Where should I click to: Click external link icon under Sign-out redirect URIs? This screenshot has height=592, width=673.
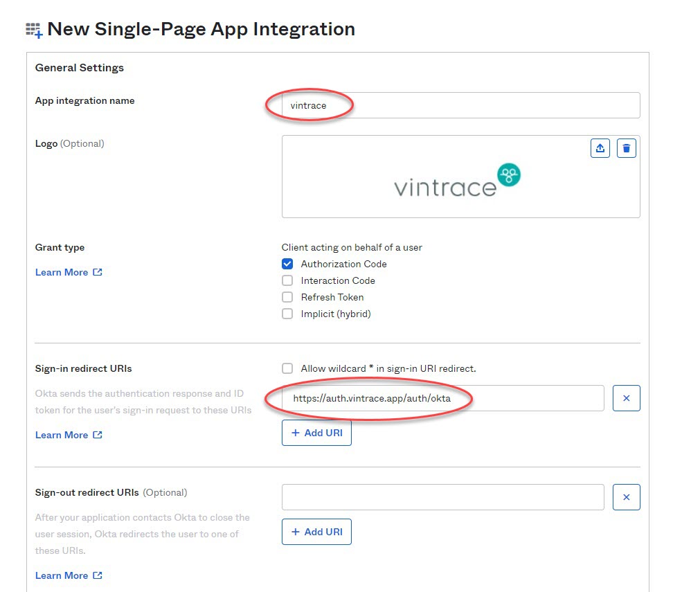point(98,575)
